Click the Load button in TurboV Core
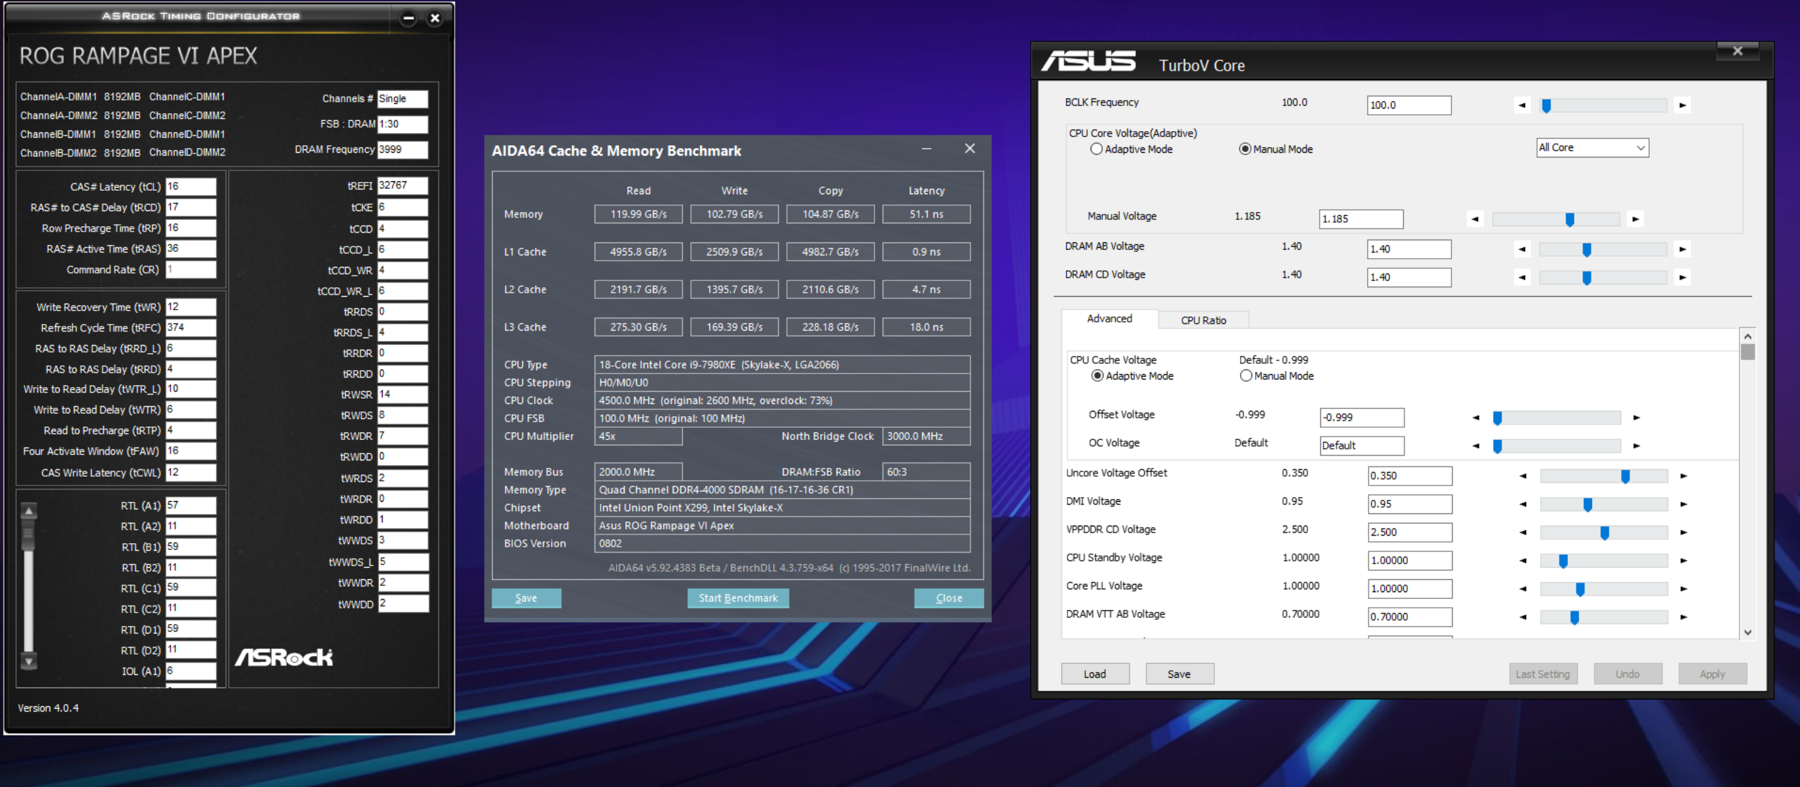 coord(1095,674)
